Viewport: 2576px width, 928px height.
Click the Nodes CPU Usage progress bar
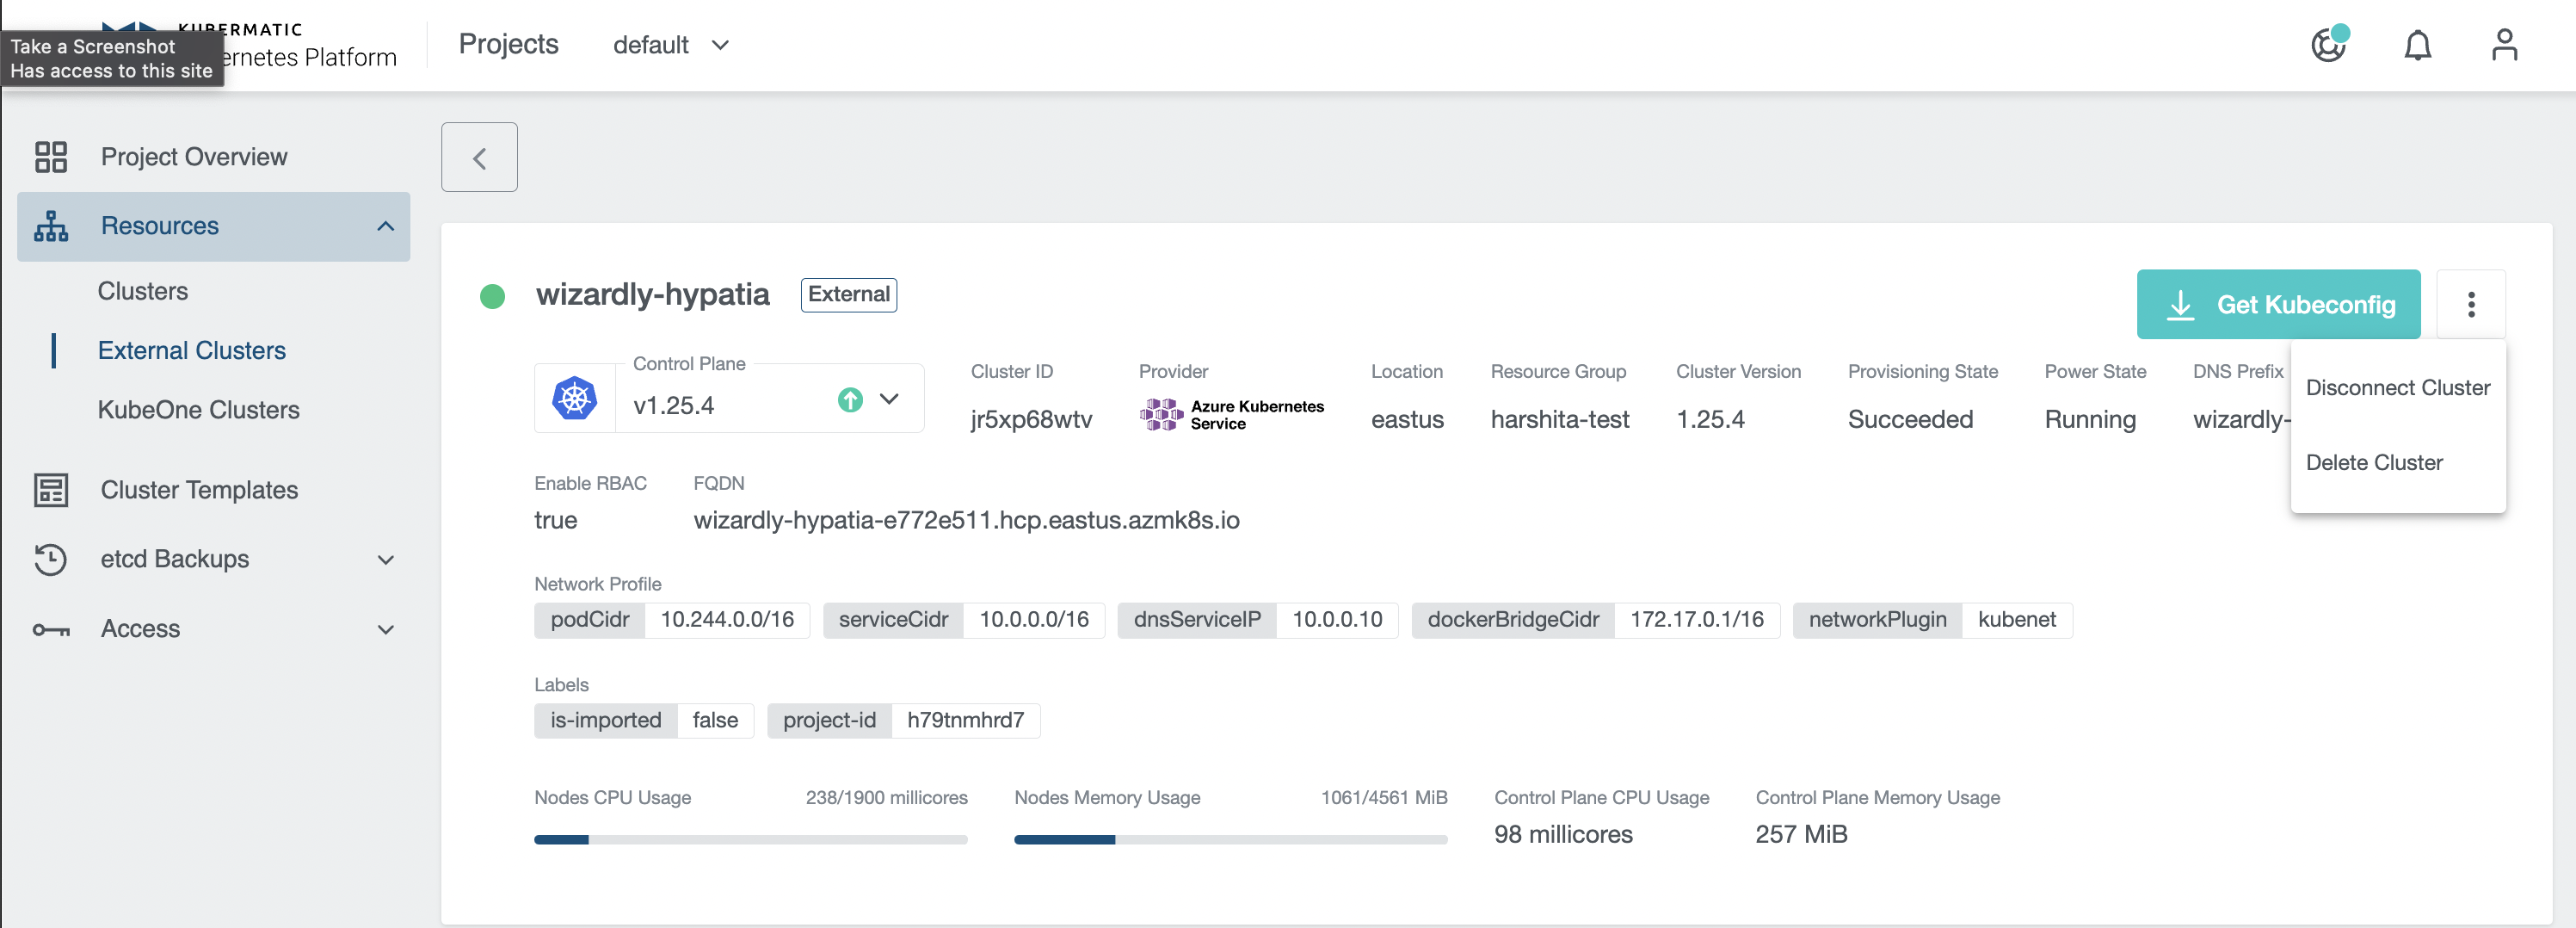pos(750,840)
